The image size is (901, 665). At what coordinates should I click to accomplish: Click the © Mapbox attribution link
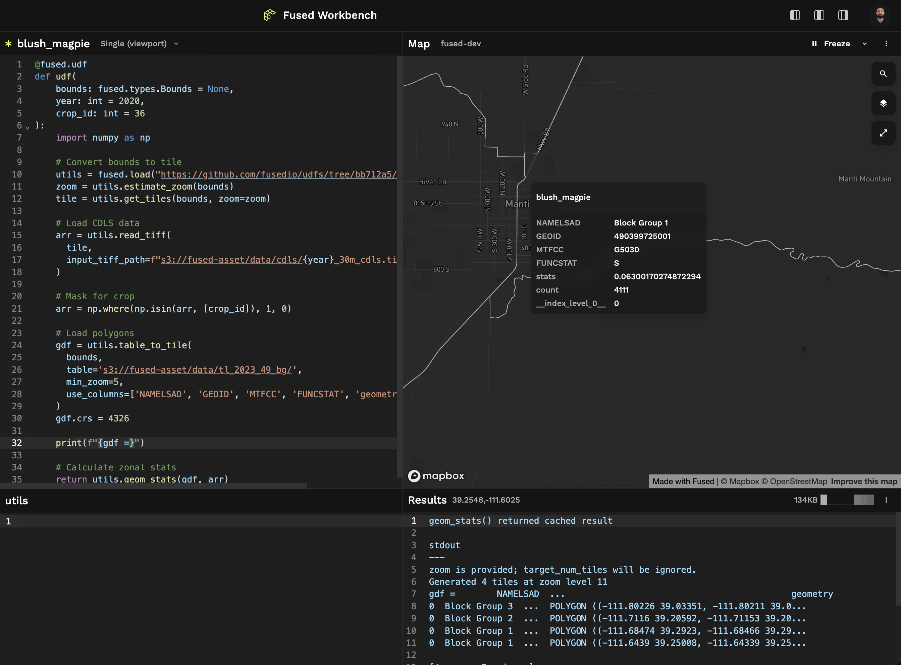click(x=740, y=481)
